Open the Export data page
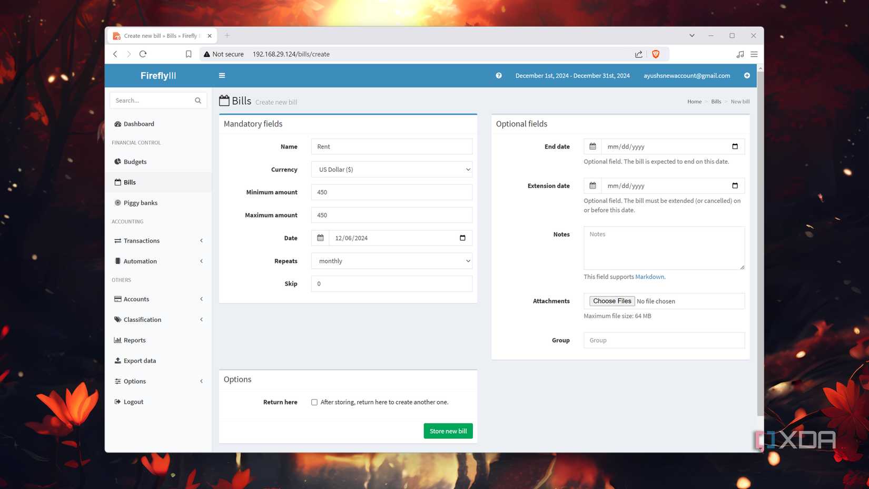 click(139, 360)
